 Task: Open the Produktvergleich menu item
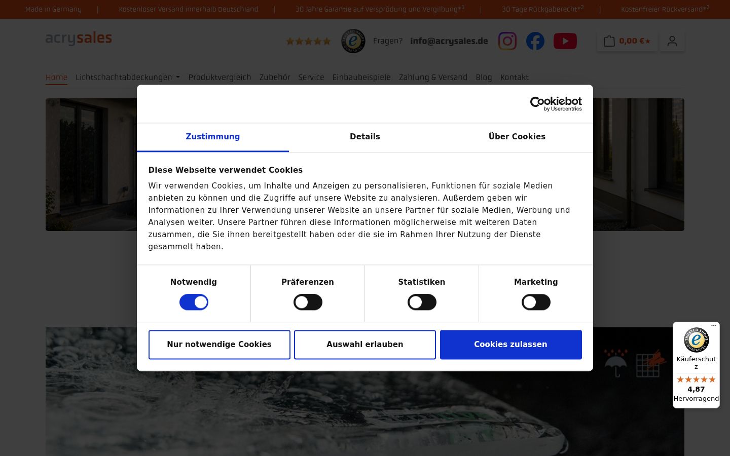pos(220,77)
